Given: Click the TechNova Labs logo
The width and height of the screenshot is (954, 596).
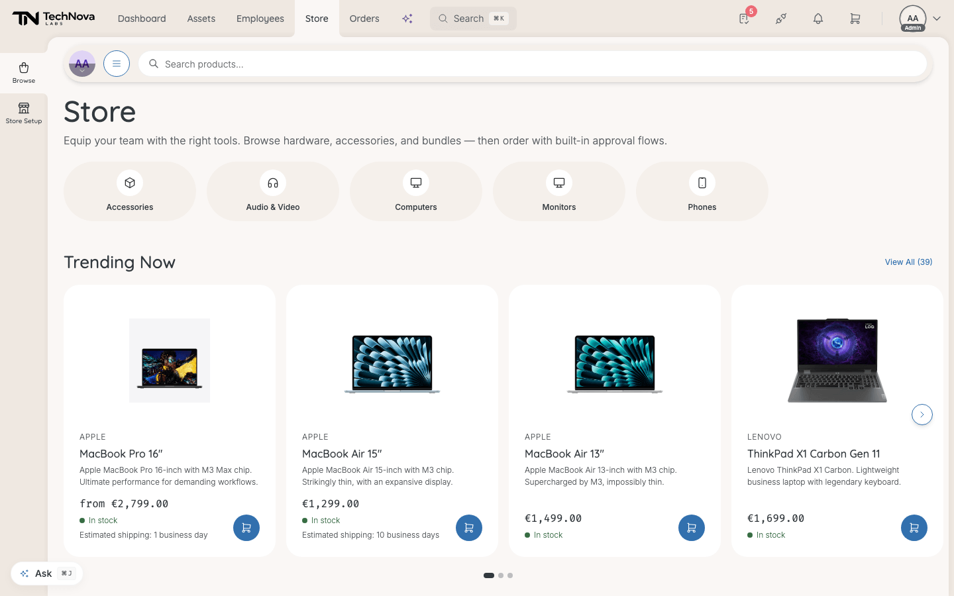Looking at the screenshot, I should (x=54, y=19).
